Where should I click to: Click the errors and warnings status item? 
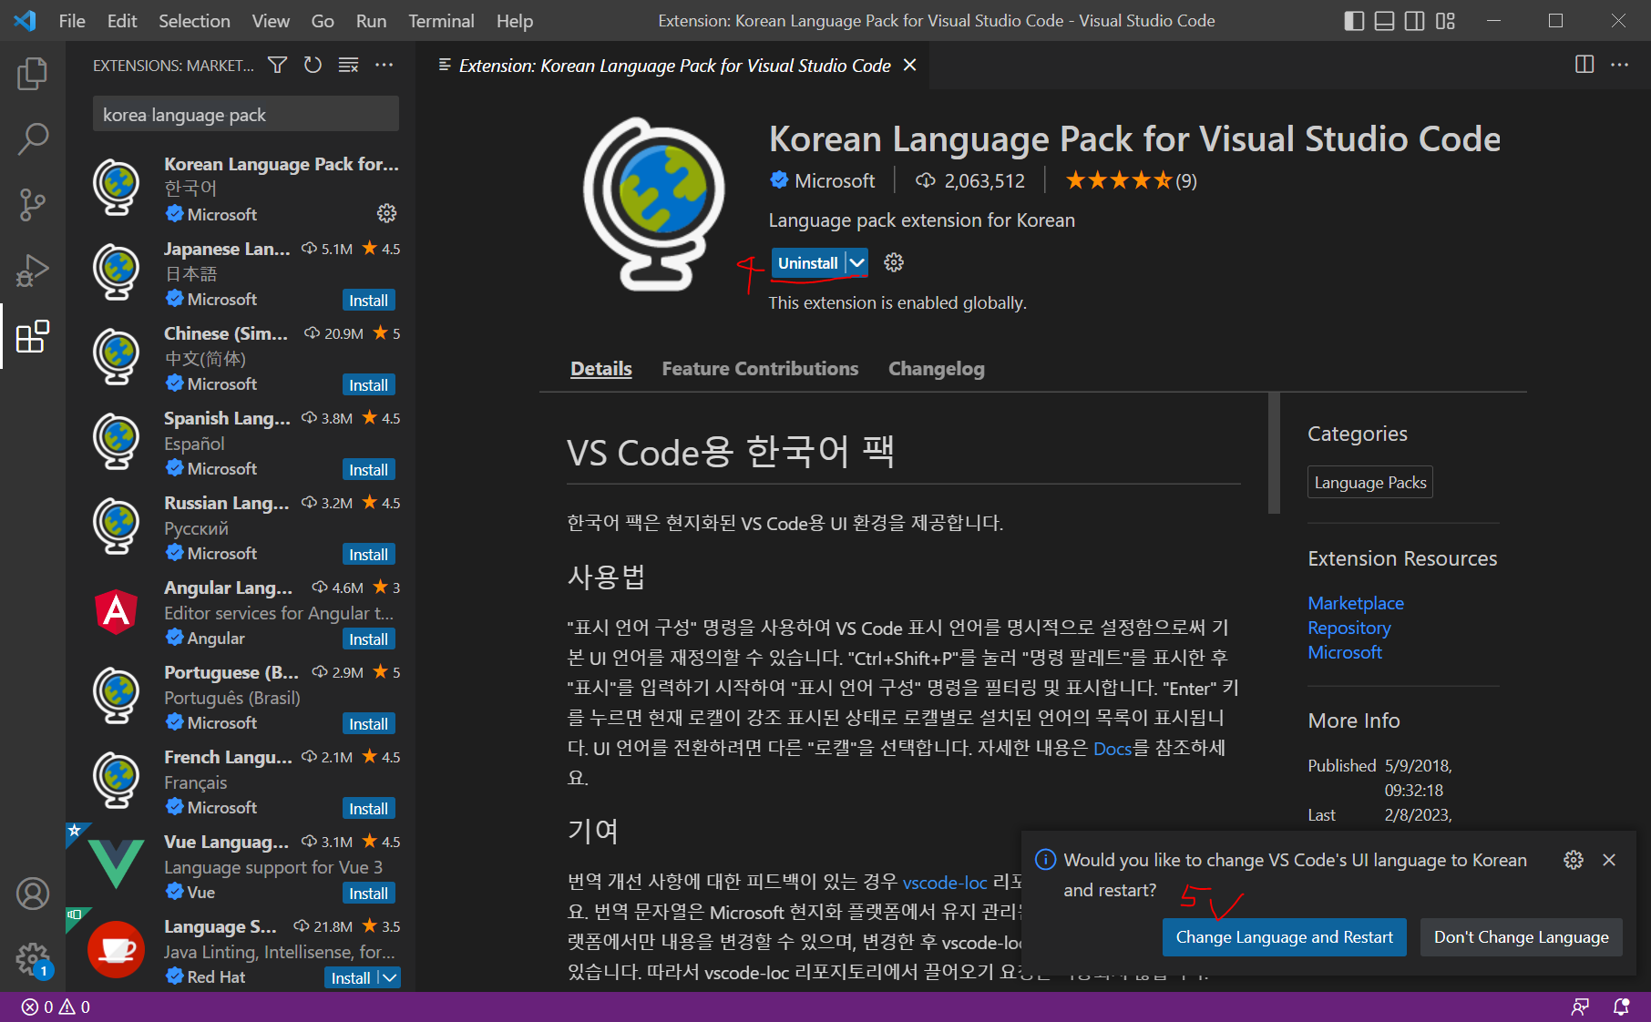pos(56,1007)
